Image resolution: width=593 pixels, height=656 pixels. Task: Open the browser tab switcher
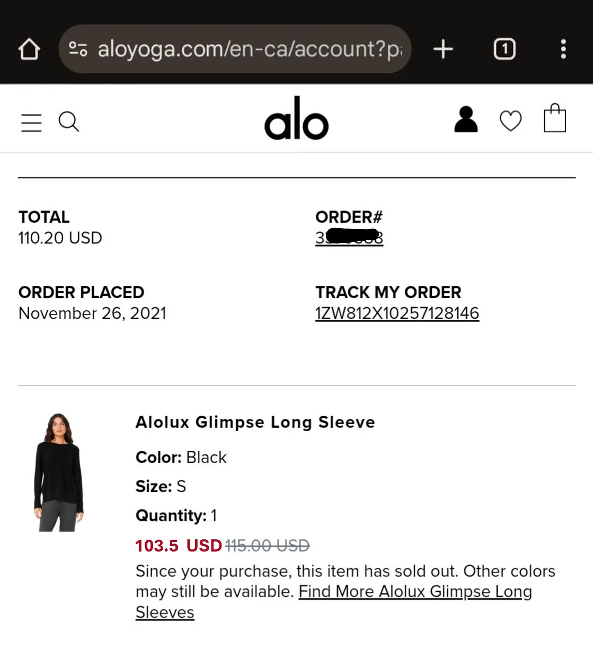click(x=504, y=49)
